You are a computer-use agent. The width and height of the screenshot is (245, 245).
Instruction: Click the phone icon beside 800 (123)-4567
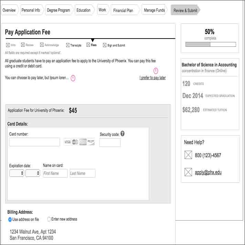pos(188,155)
